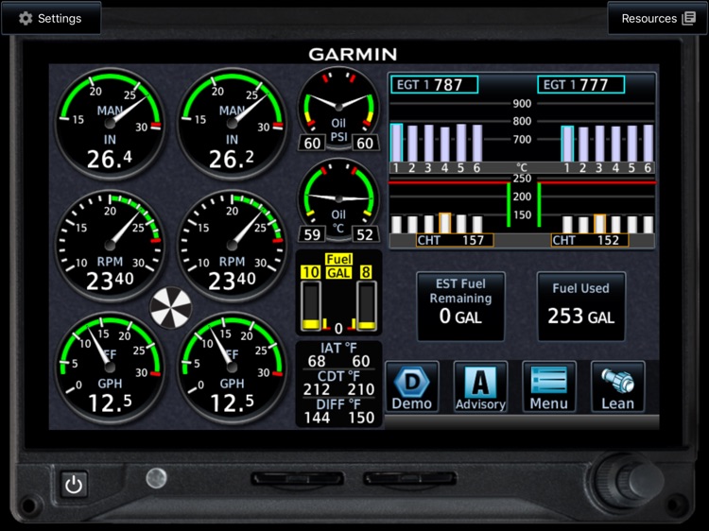Open the Menu button

coord(549,386)
